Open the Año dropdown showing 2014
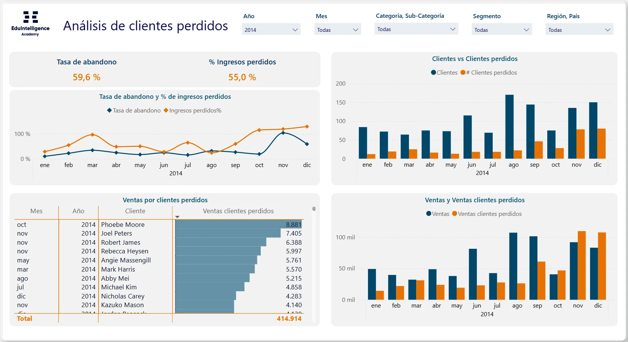Viewport: 628px width, 342px height. pos(271,30)
